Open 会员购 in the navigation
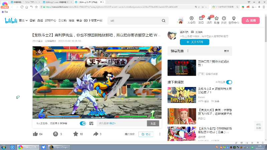 [62, 20]
